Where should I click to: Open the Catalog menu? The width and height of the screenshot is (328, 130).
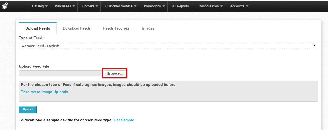[x=40, y=6]
